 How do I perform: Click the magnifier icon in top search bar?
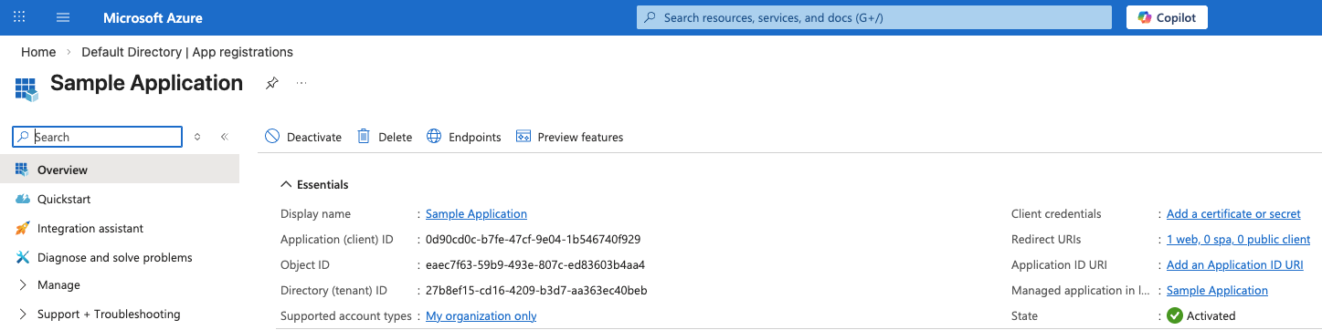coord(650,17)
